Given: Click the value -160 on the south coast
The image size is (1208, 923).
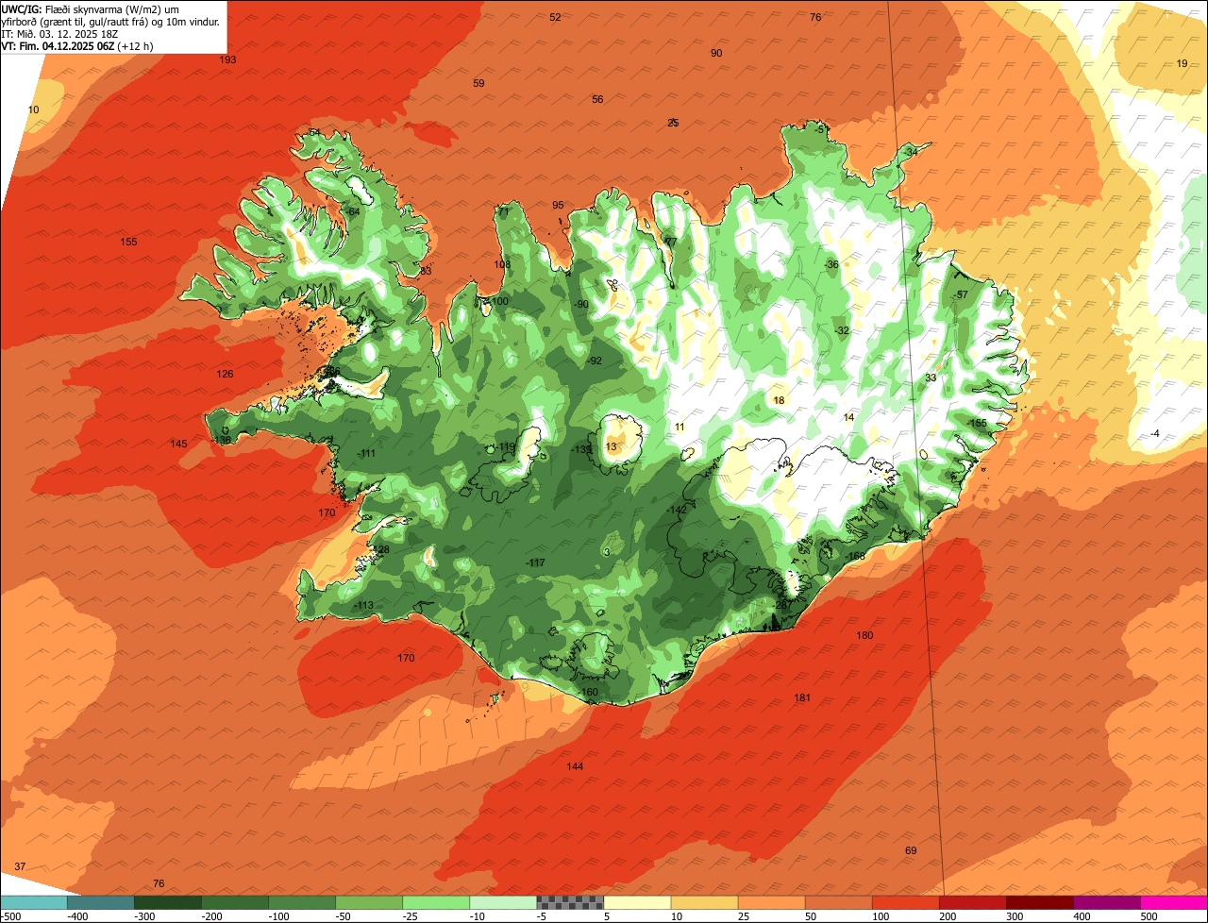Looking at the screenshot, I should pos(588,692).
